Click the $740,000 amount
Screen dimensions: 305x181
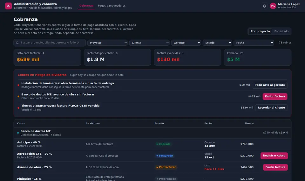247,144
